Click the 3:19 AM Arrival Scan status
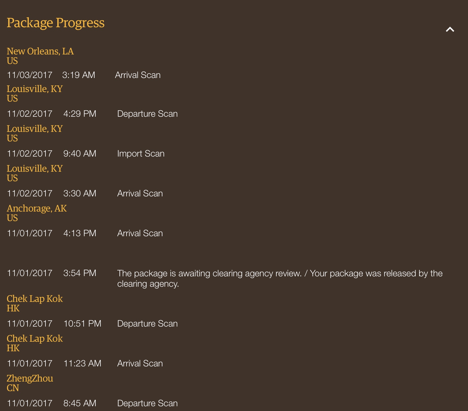 click(138, 75)
